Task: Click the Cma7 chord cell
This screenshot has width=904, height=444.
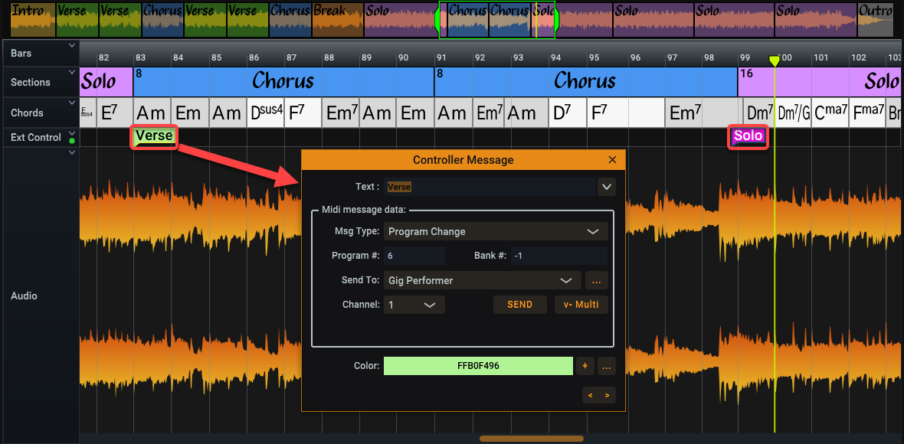Action: [x=830, y=113]
